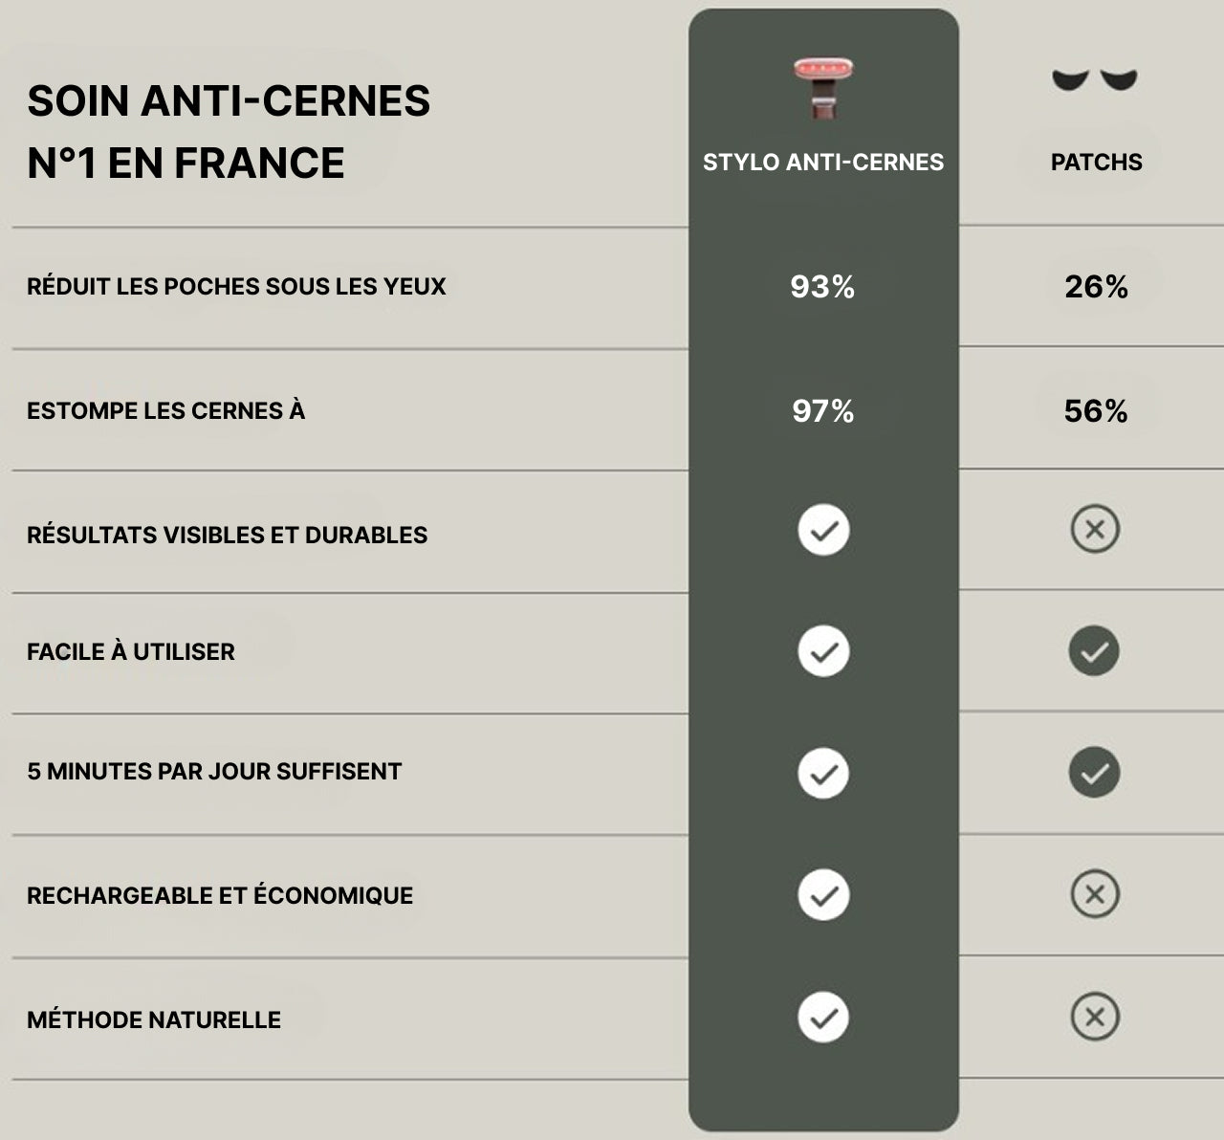Image resolution: width=1224 pixels, height=1140 pixels.
Task: Click the 26% value under Patchs
Action: tap(1096, 287)
